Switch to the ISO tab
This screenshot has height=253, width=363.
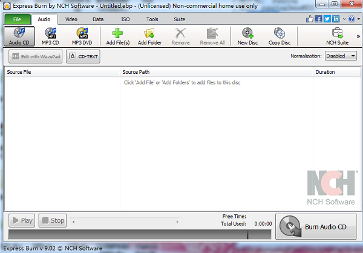(125, 19)
